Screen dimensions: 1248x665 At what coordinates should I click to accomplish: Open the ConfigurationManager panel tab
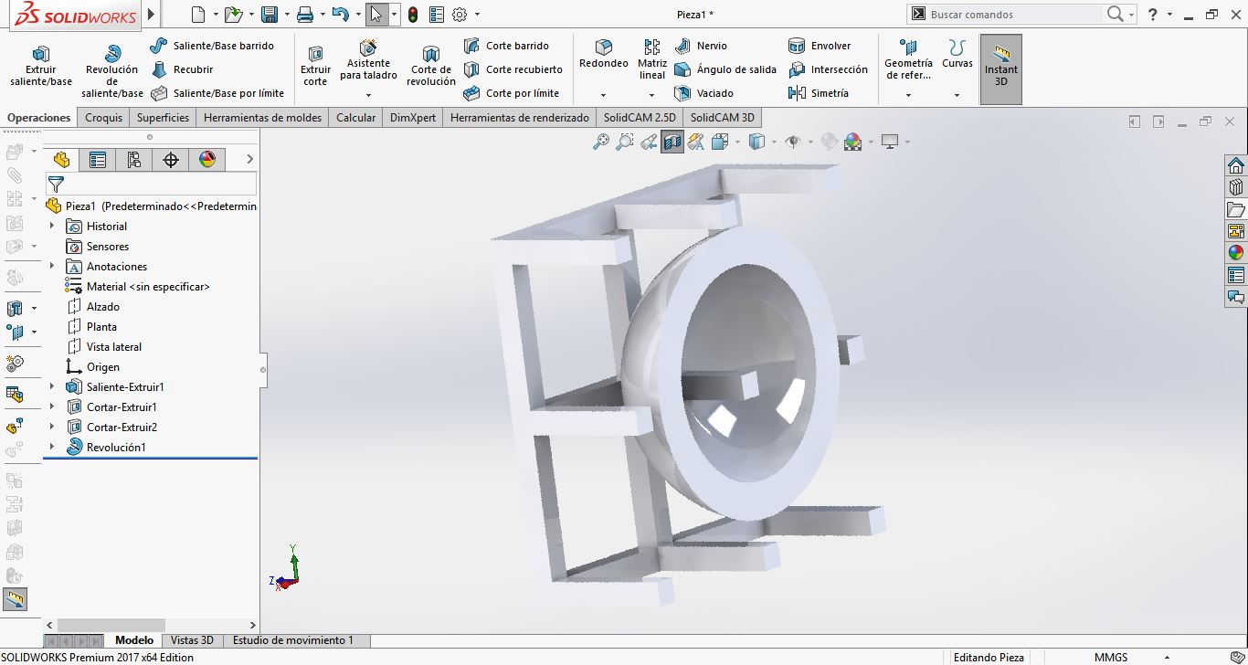pos(134,160)
